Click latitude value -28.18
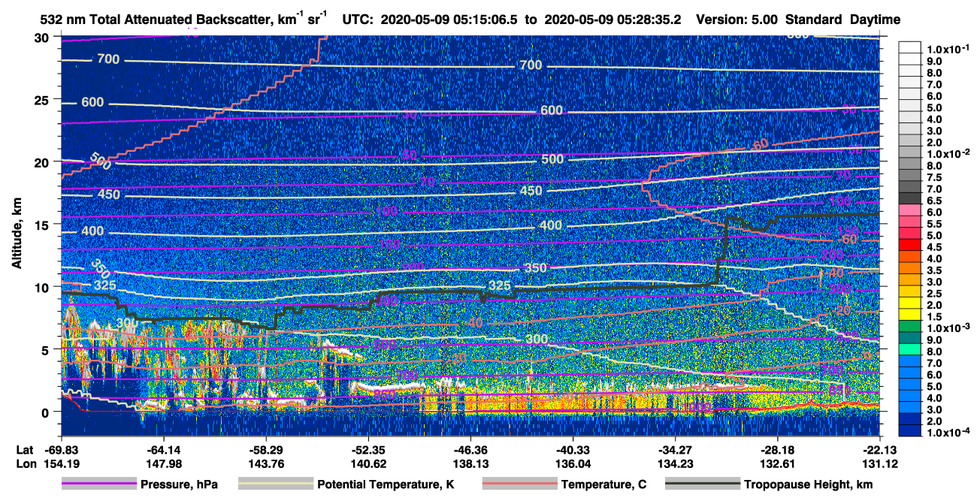This screenshot has width=977, height=501. pos(778,450)
